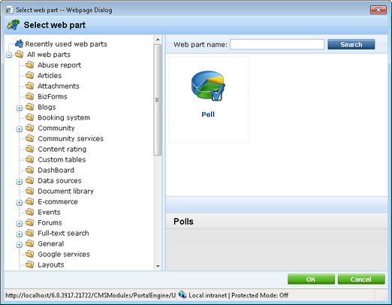Open the Events category

[x=49, y=212]
